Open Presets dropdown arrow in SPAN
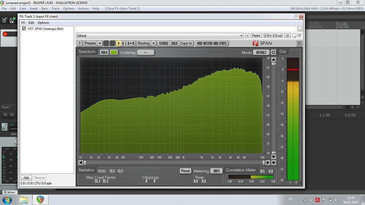Viewport: 365px width, 205px height. [100, 43]
